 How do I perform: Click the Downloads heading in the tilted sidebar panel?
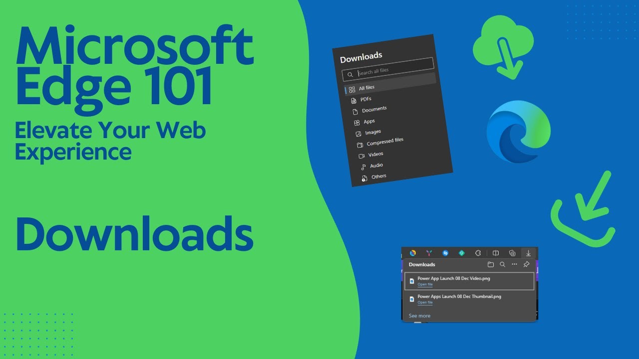(x=361, y=57)
